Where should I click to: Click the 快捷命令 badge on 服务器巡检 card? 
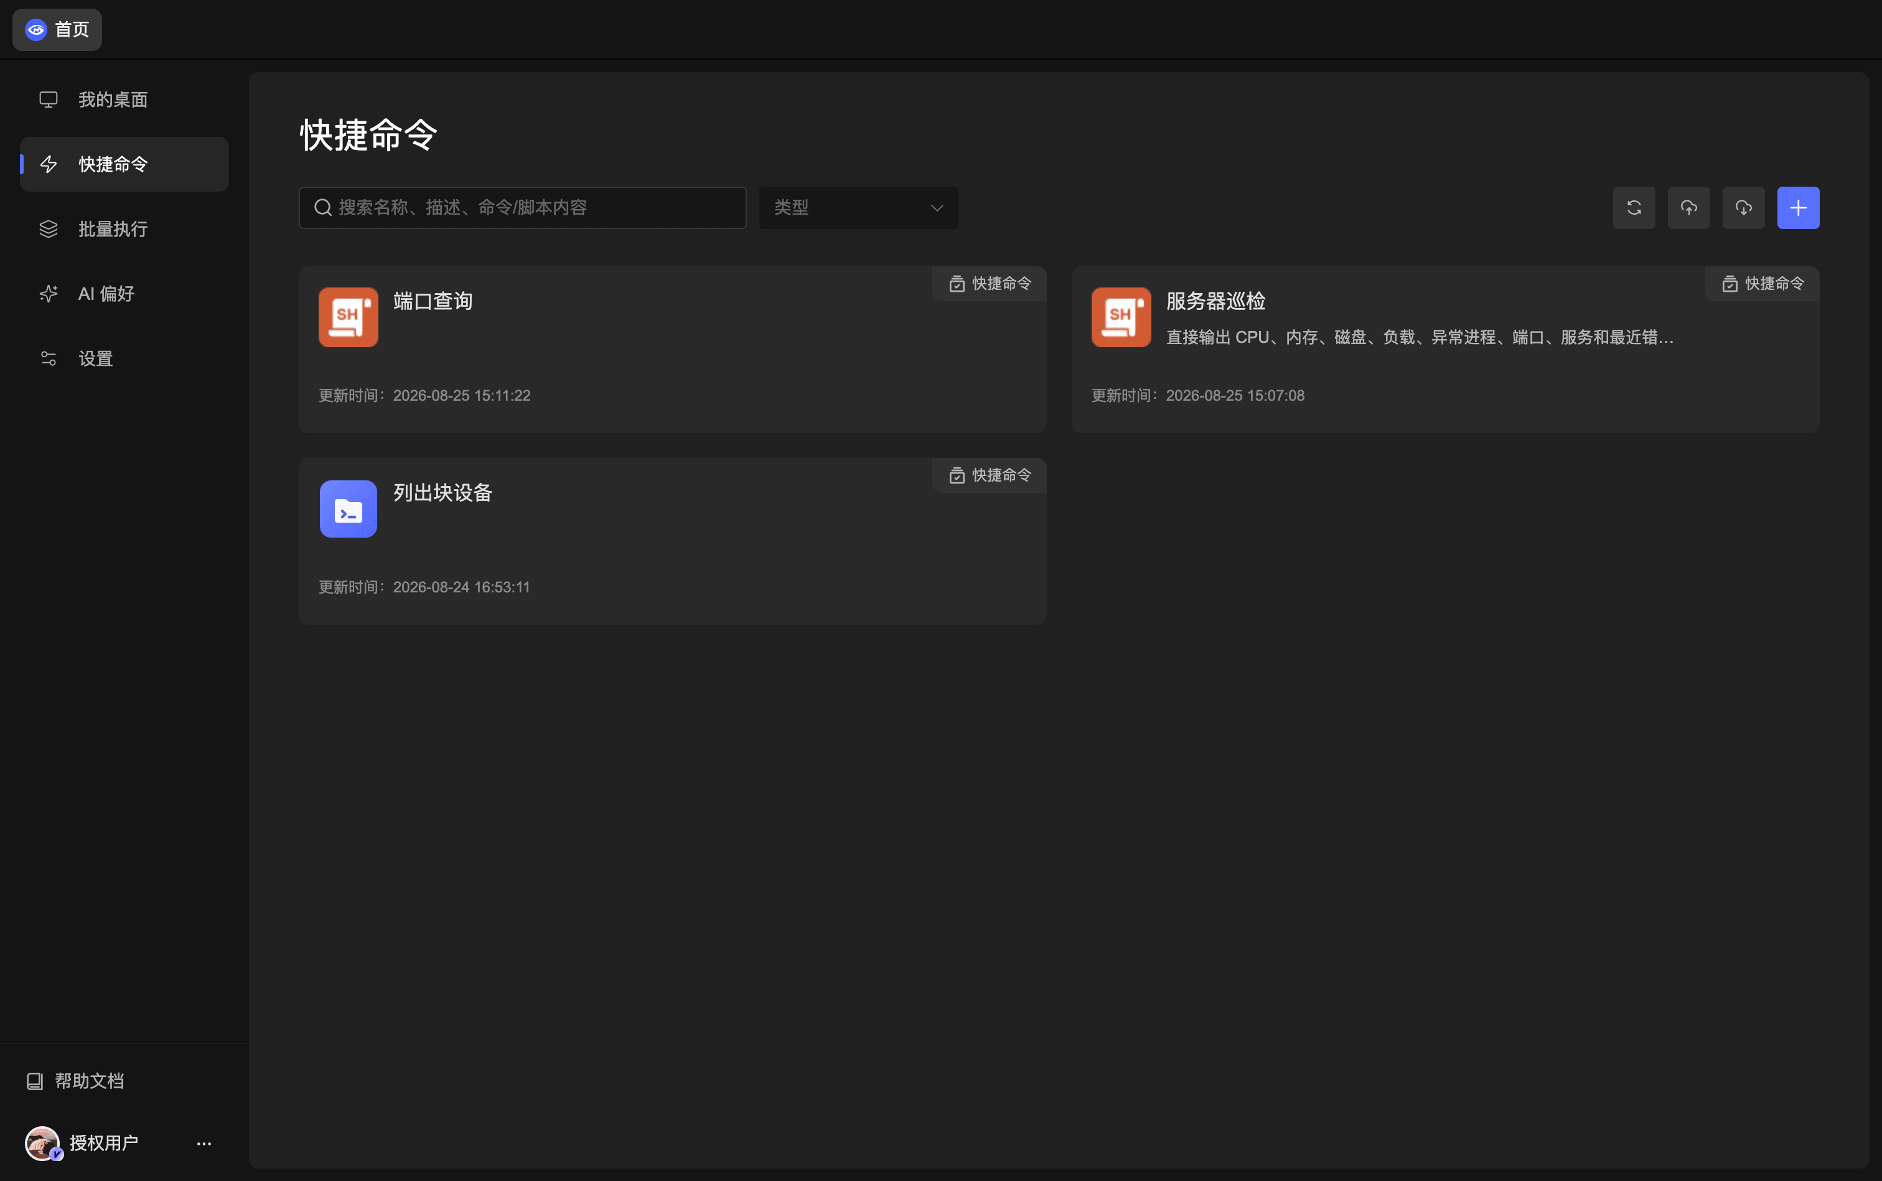pos(1763,284)
